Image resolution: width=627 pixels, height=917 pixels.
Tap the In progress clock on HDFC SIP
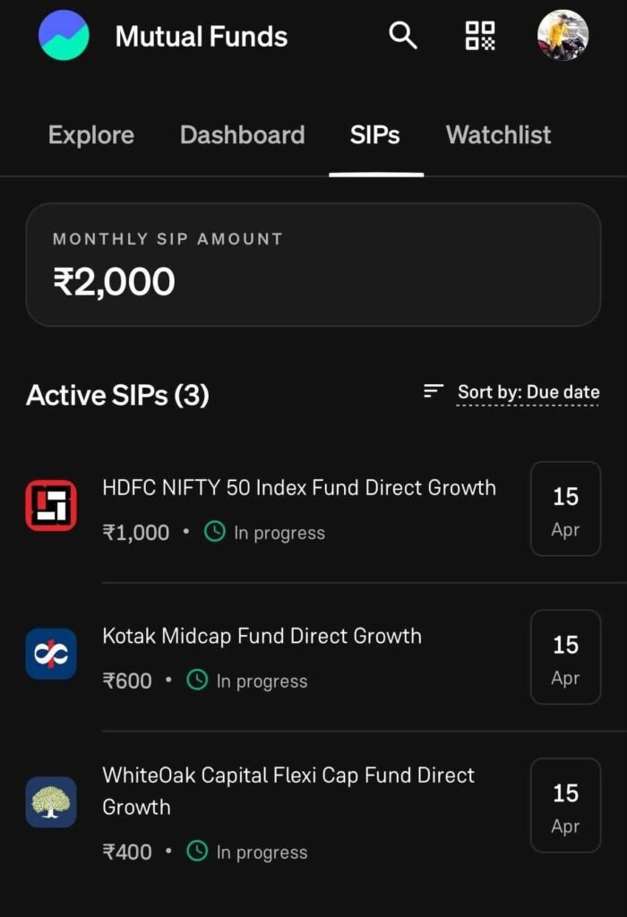coord(214,531)
